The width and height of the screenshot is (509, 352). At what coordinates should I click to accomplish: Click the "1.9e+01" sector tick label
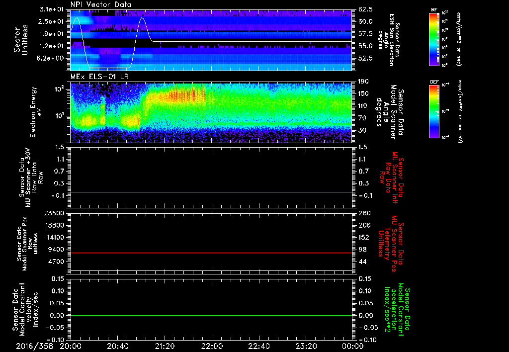52,34
